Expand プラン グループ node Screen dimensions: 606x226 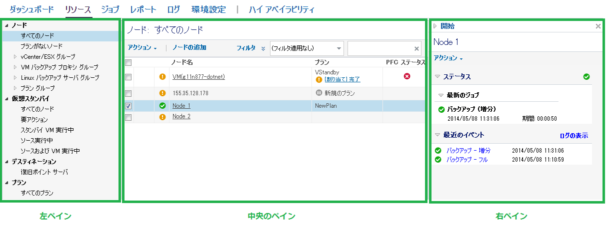click(x=15, y=88)
